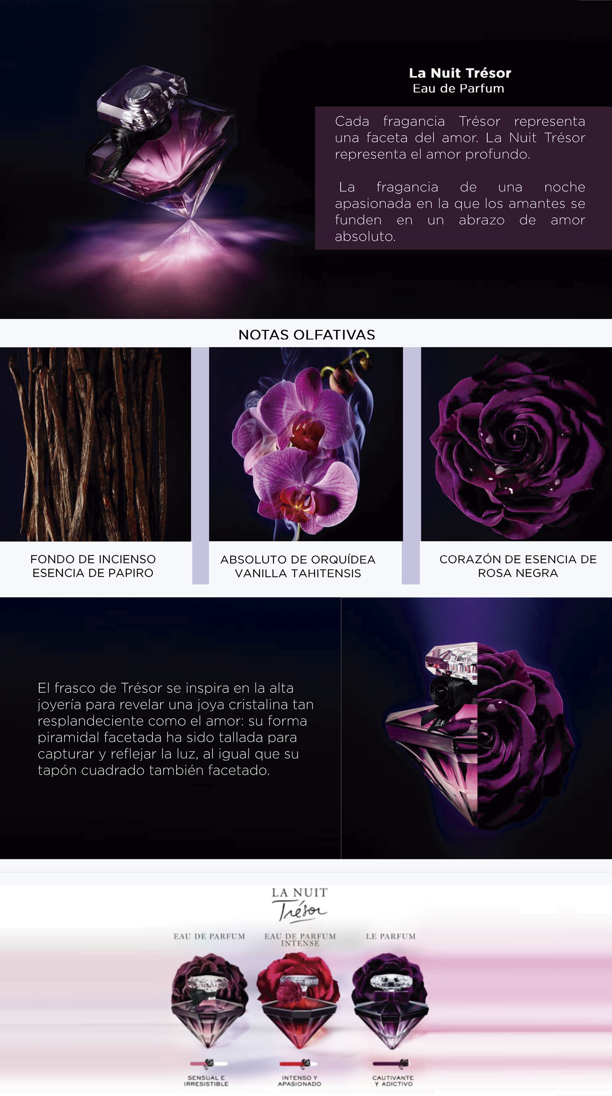This screenshot has height=1096, width=612.
Task: Click the NOTAS OLFATIVAS heading
Action: pos(306,335)
